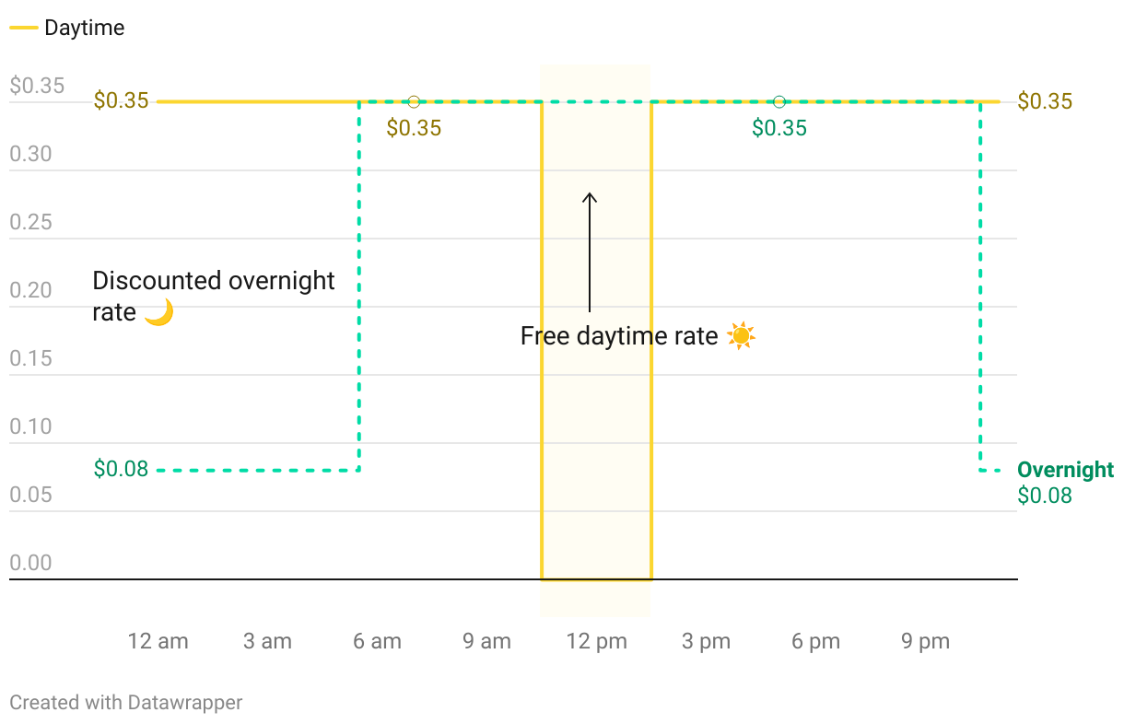The height and width of the screenshot is (724, 1124).
Task: Select the Daytime legend label
Action: point(84,29)
